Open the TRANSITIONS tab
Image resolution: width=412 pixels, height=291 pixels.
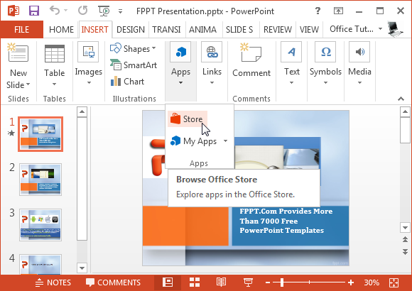pos(166,29)
